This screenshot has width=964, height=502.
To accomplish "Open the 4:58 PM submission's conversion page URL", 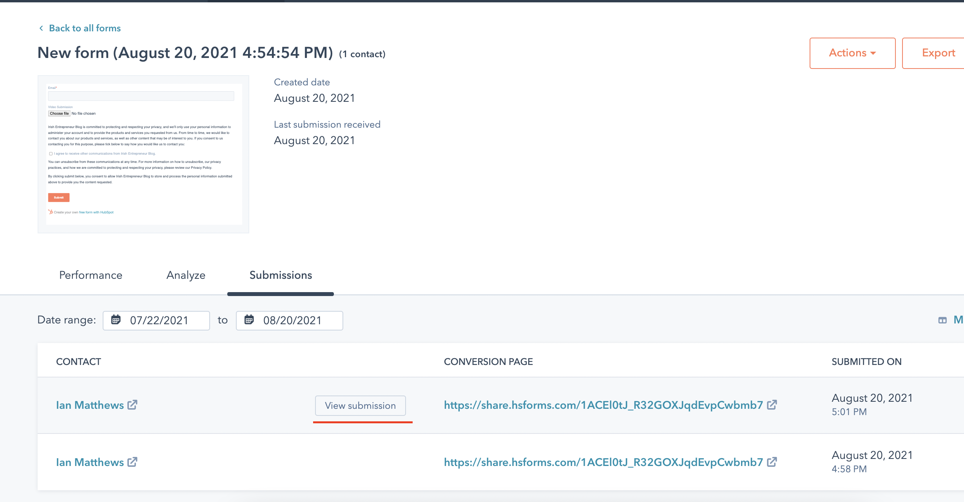I will [x=603, y=462].
